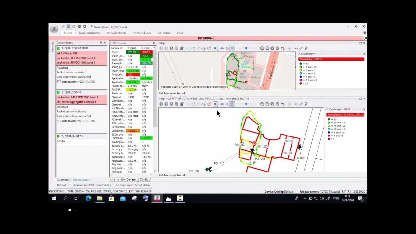Click zoom in on the upper Map toolbar
416x234 pixels.
tap(262, 48)
